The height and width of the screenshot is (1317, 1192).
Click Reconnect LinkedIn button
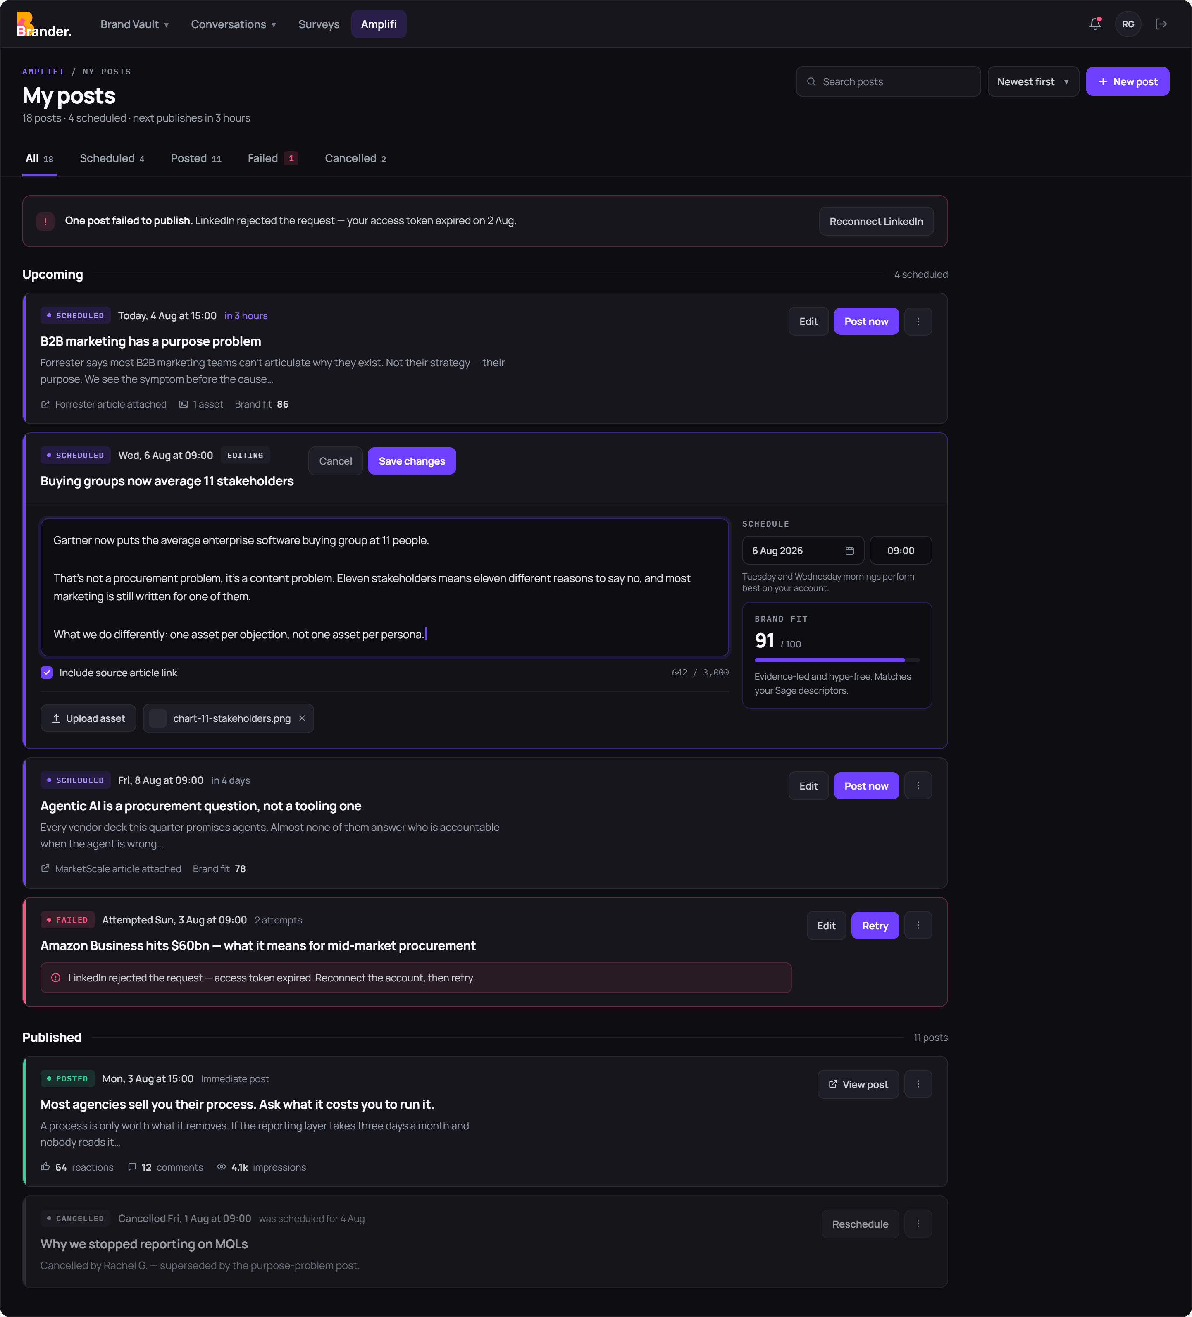point(876,222)
